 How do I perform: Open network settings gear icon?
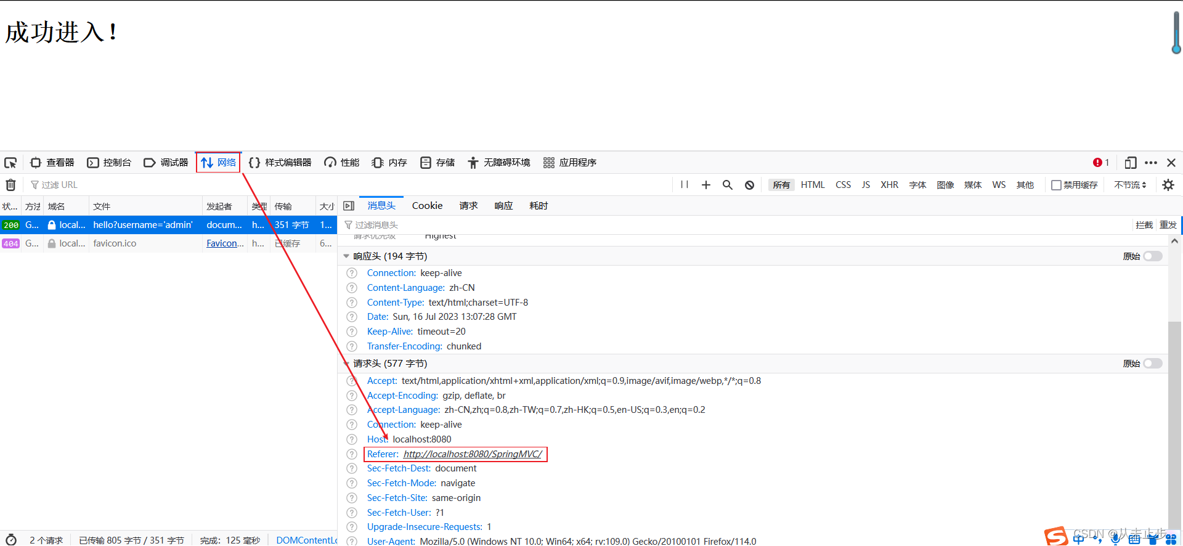(1168, 185)
